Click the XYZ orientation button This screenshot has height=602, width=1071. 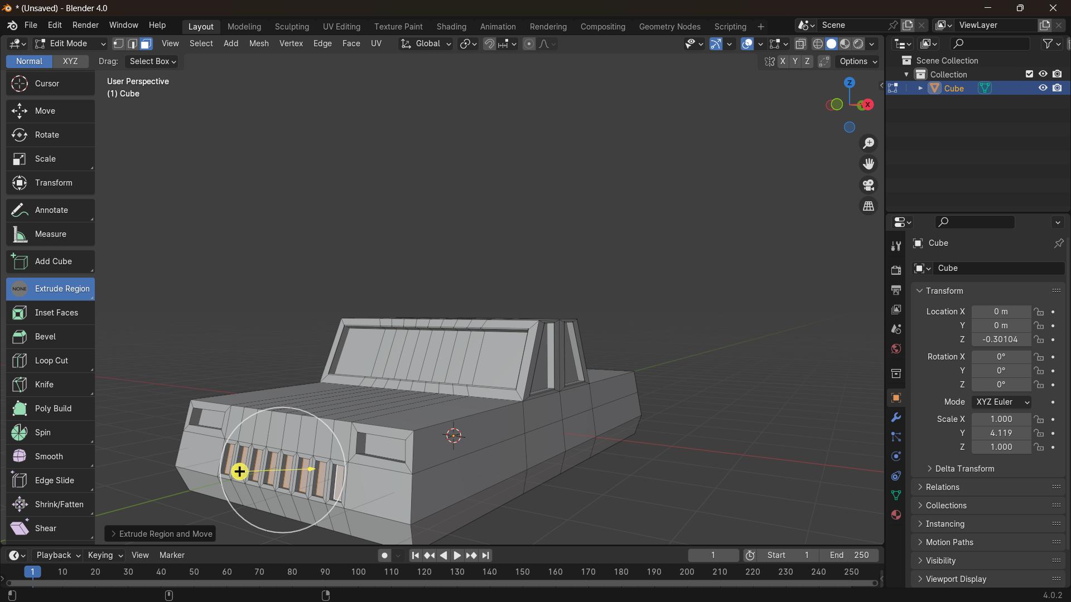click(70, 61)
